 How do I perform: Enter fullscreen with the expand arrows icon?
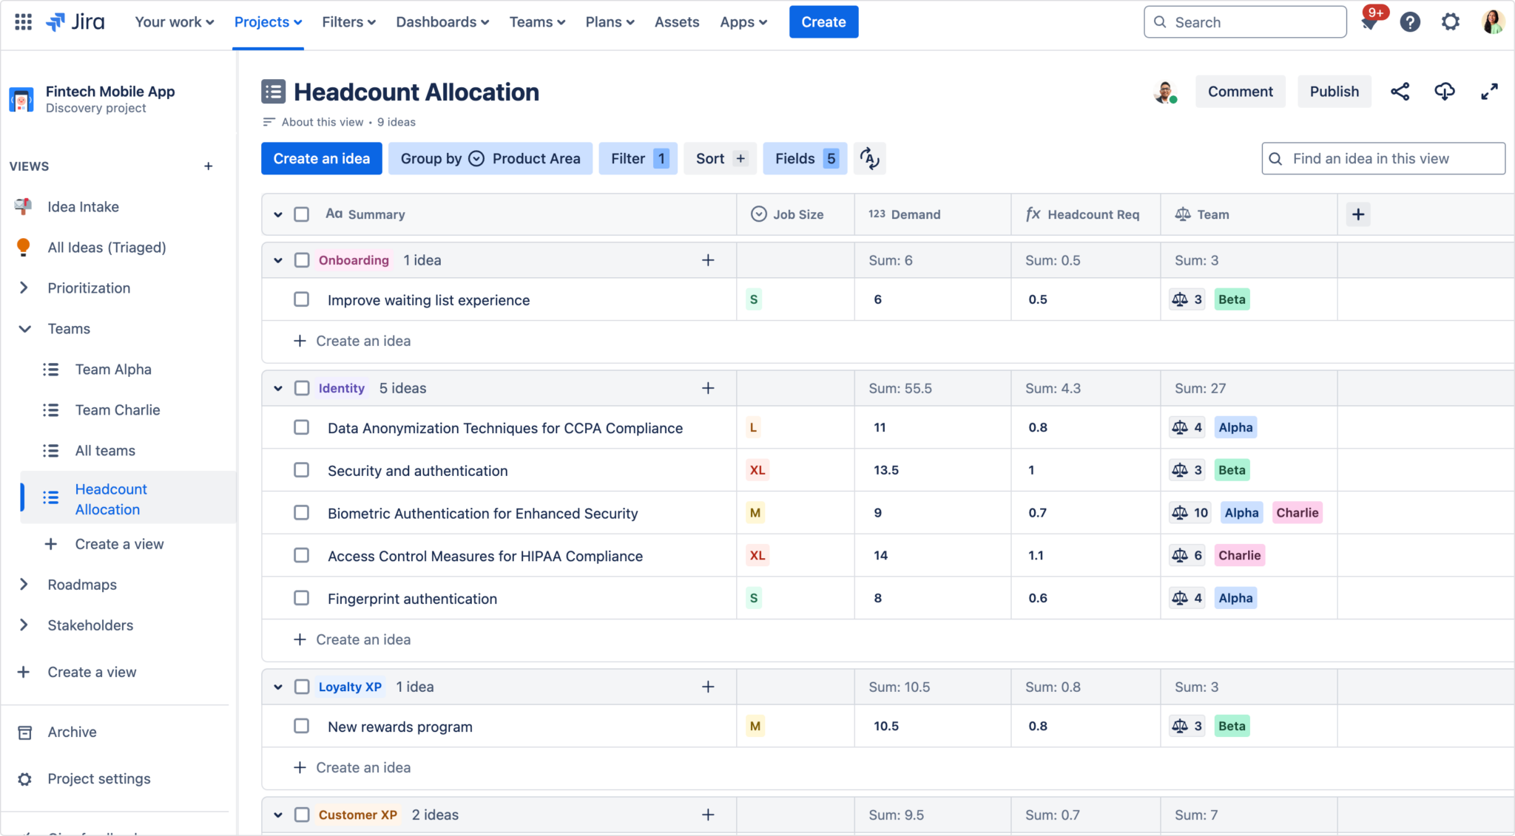point(1489,92)
